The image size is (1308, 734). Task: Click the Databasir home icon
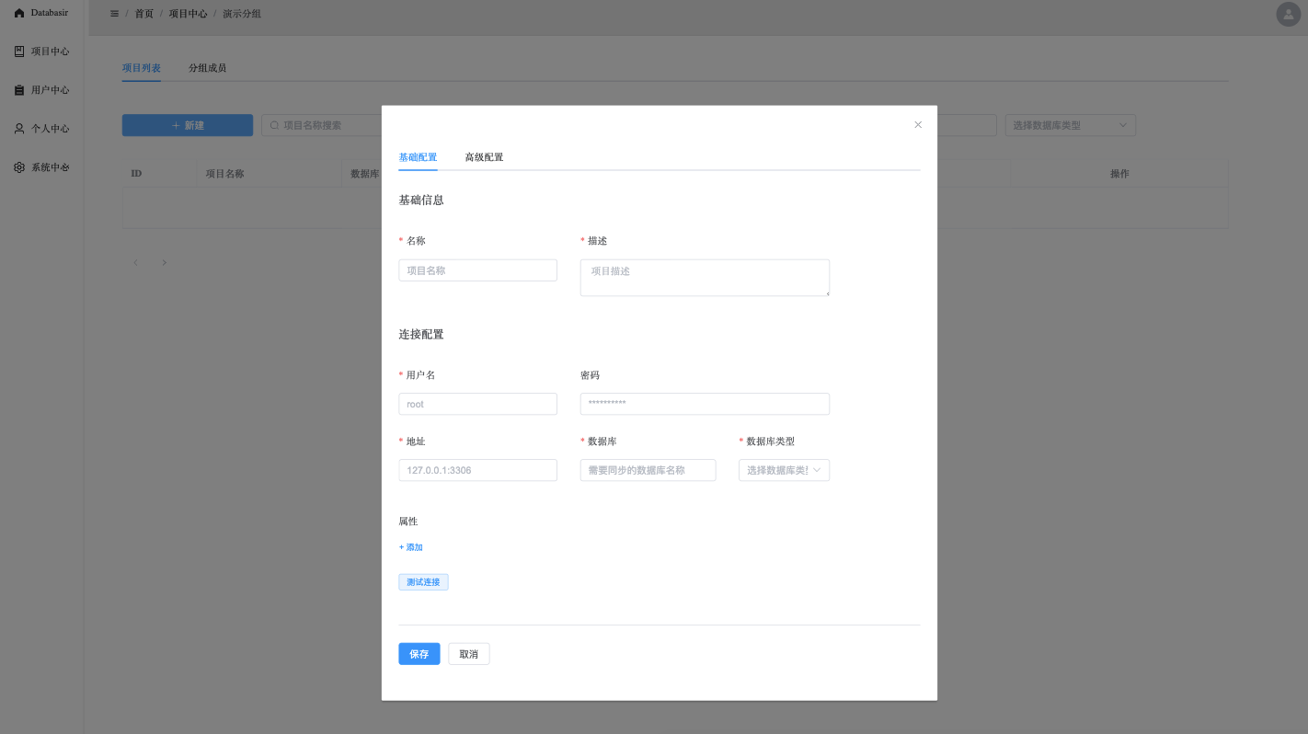point(19,13)
